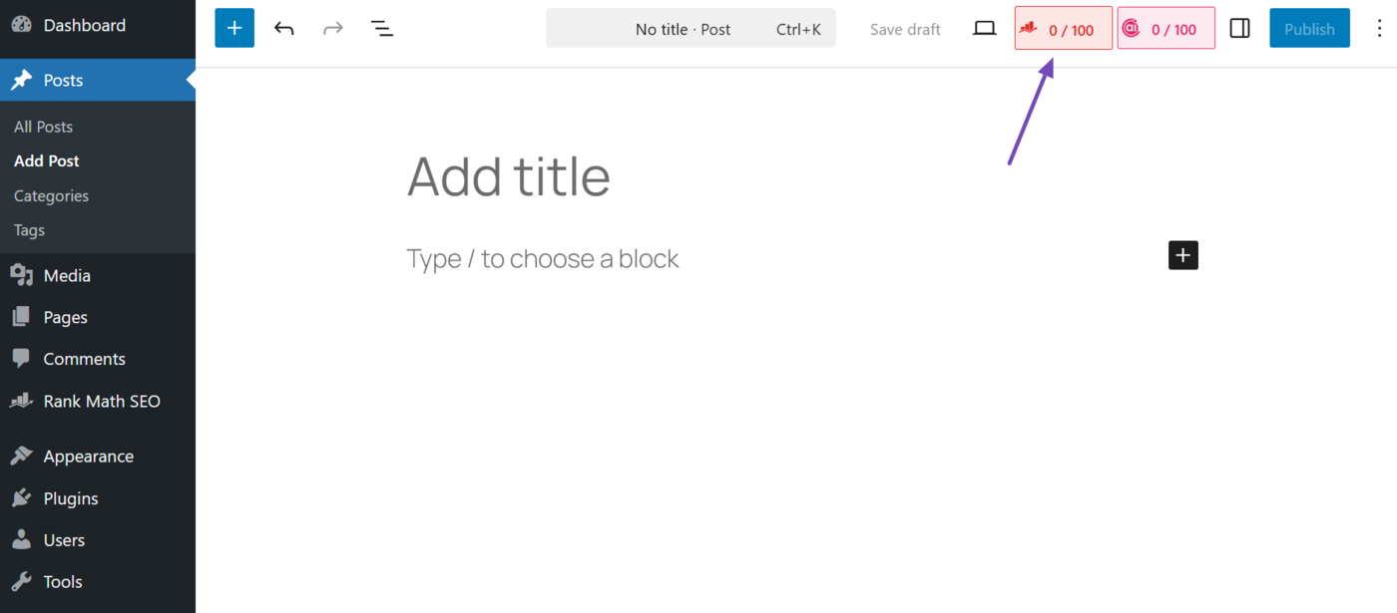Open the Document Overview list icon
Viewport: 1397px width, 613px height.
(382, 28)
